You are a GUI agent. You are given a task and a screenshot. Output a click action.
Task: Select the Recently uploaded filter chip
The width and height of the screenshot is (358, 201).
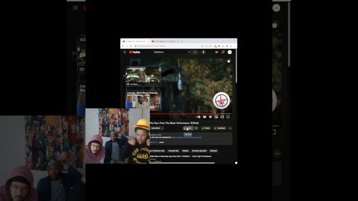[199, 151]
